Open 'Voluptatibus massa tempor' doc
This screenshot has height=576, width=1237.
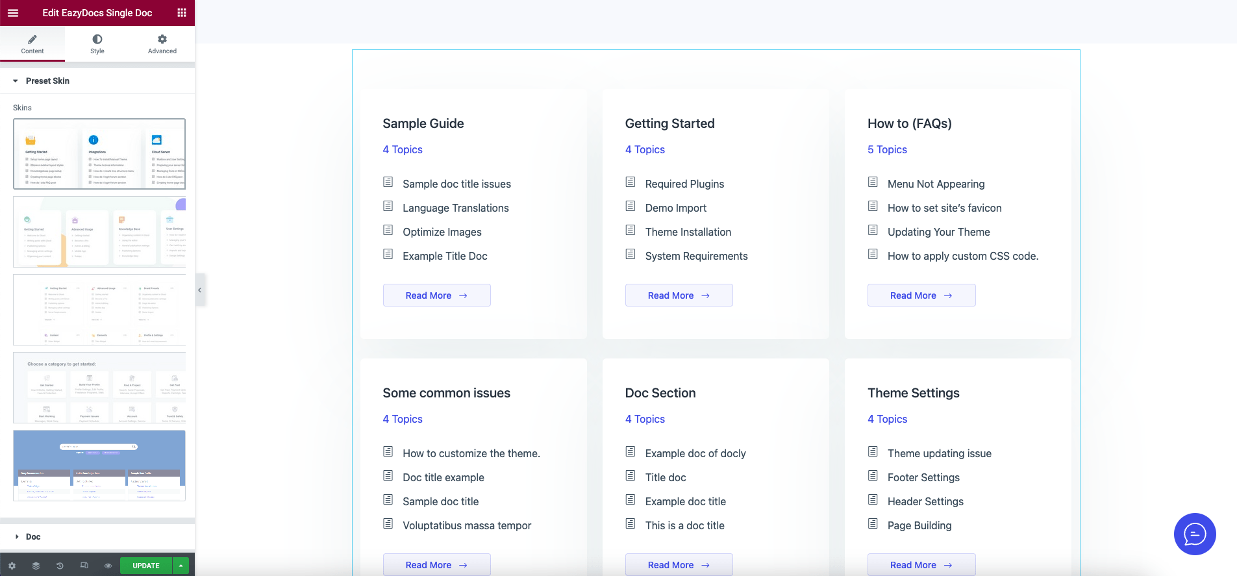(x=467, y=525)
